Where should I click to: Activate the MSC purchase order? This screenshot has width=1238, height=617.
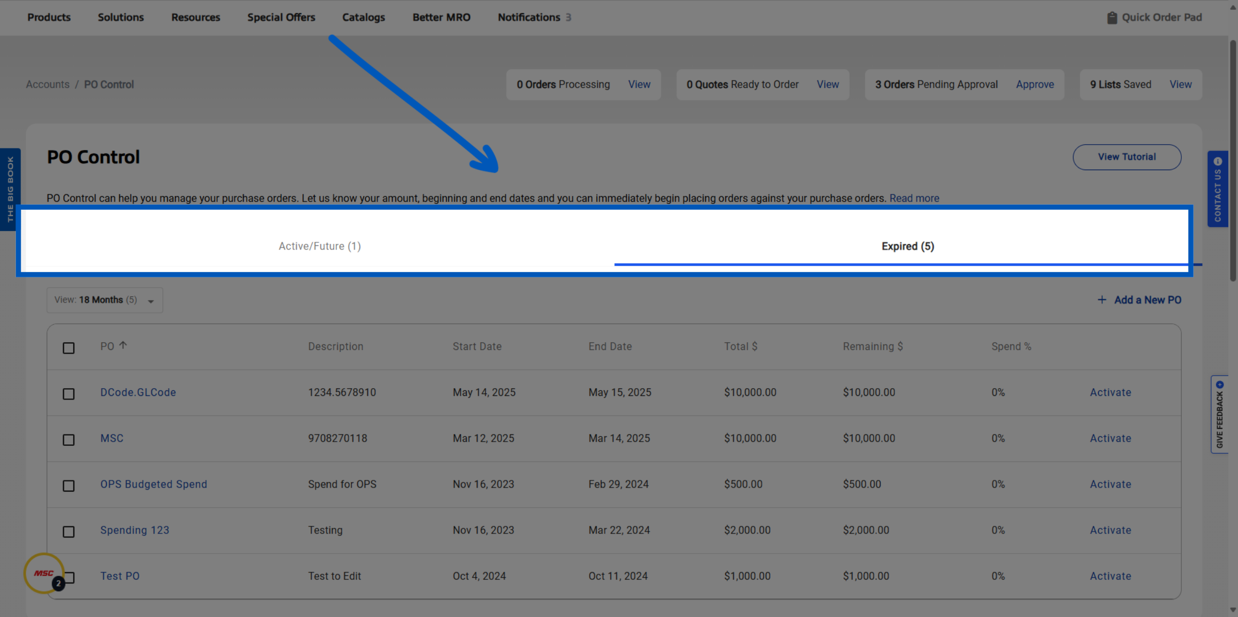tap(1110, 438)
